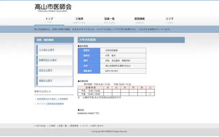This screenshot has width=219, height=137.
Task: Open the 医療措置協定を締結した医療機関 news link
Action: tap(52, 99)
